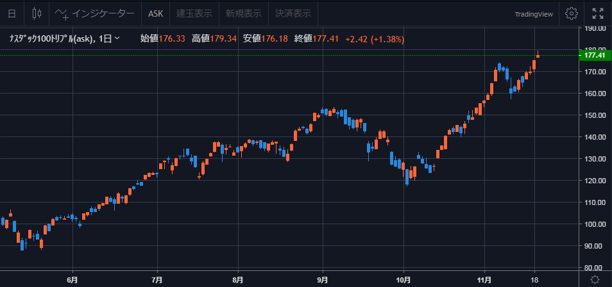
Task: Click the 160.00 price scale label
Action: point(595,94)
